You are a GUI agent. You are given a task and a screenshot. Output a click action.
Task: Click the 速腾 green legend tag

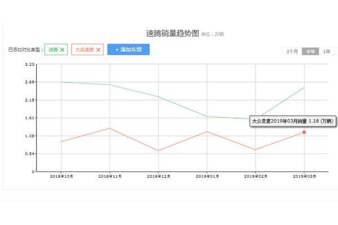click(x=56, y=49)
